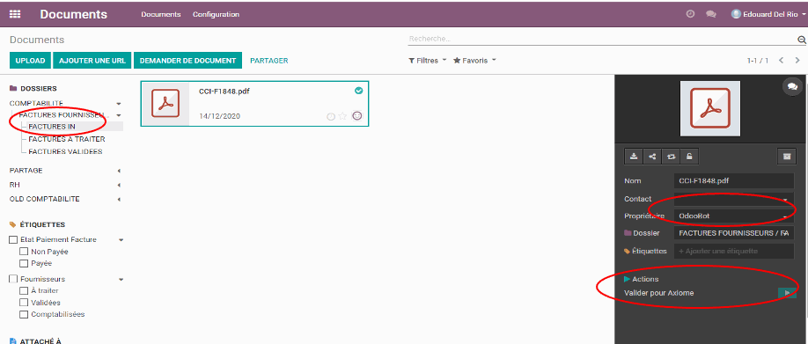This screenshot has height=344, width=808.
Task: Click the archive icon in the details panel
Action: (787, 157)
